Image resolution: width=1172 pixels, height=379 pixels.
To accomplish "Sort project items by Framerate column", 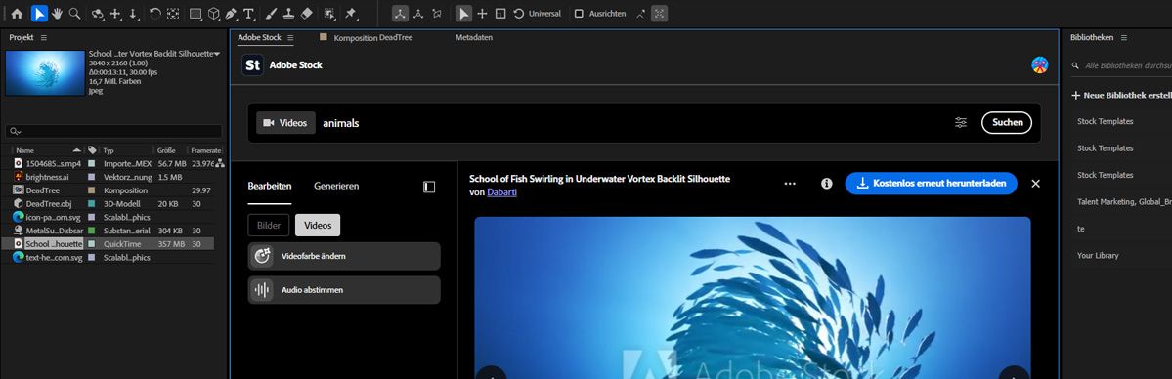I will click(206, 150).
